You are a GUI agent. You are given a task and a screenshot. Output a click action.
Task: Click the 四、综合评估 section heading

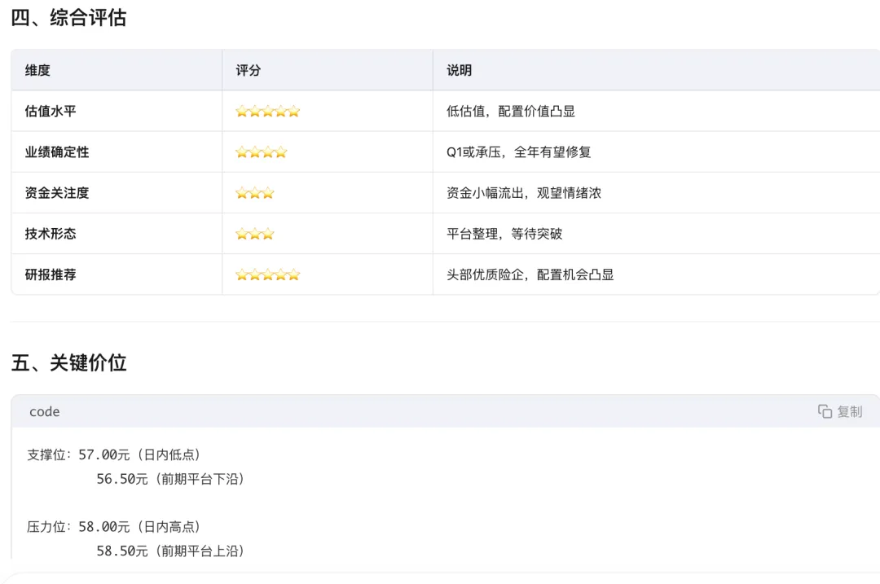coord(68,17)
